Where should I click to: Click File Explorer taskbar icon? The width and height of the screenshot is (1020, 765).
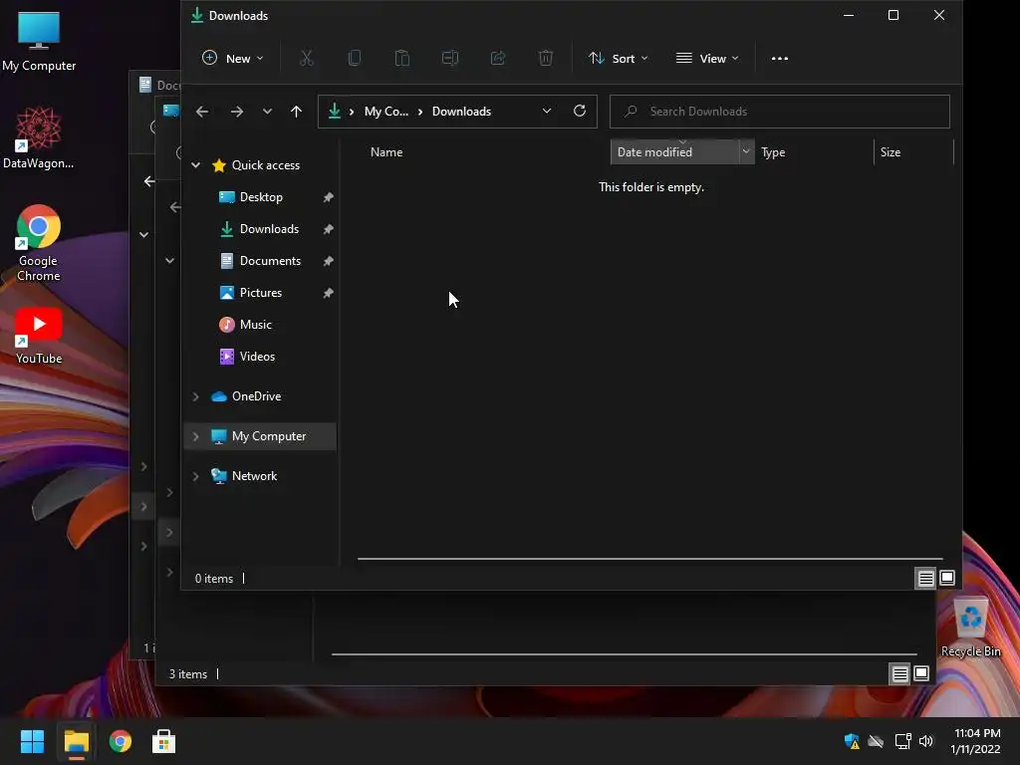point(76,741)
